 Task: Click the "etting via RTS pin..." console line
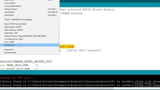pyautogui.click(x=17, y=78)
